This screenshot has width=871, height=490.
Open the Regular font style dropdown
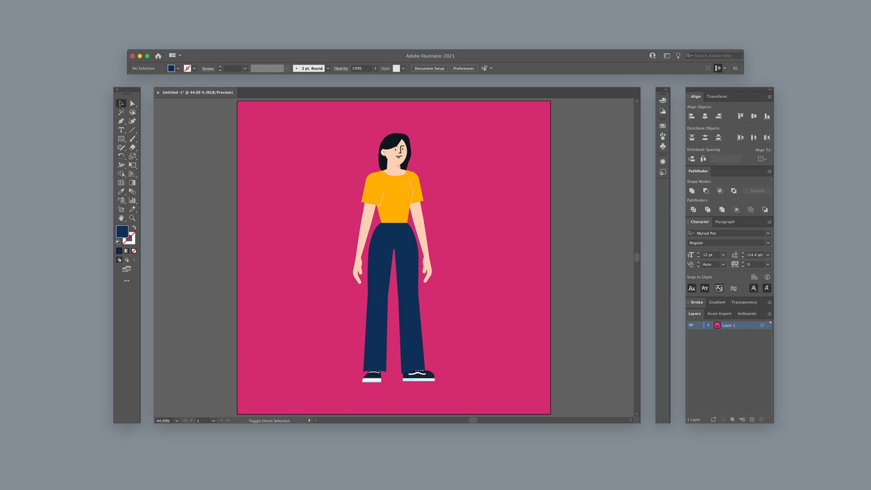click(x=768, y=243)
